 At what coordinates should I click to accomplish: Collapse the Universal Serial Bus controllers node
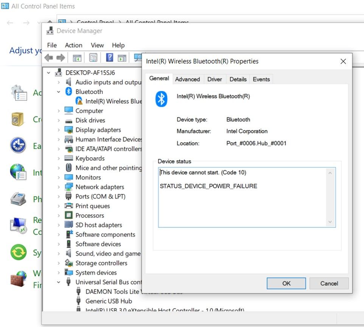59,282
